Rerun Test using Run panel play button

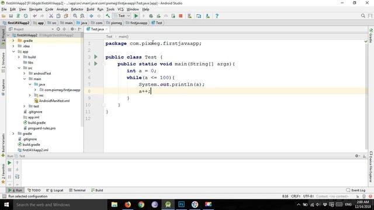(x=9, y=163)
